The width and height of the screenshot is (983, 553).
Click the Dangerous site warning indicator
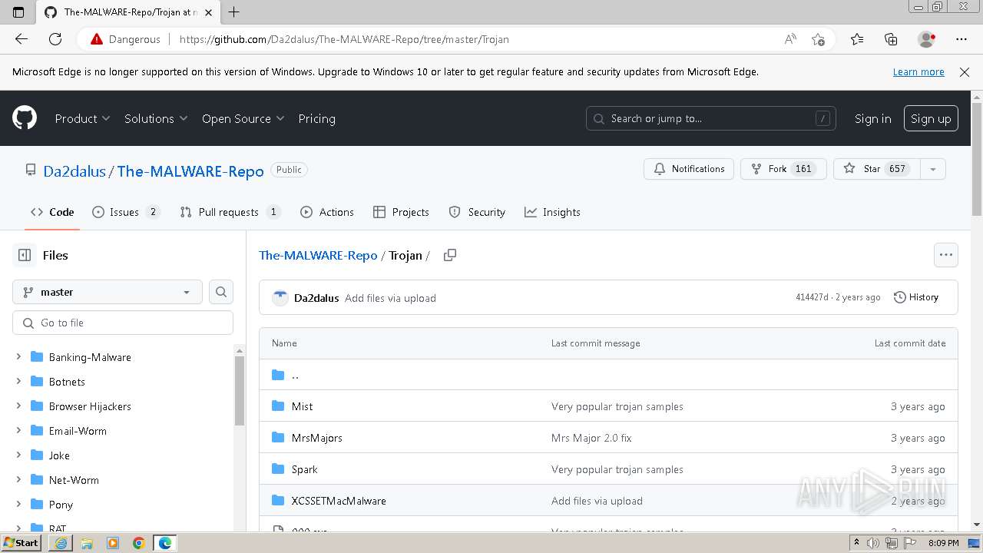[x=126, y=39]
